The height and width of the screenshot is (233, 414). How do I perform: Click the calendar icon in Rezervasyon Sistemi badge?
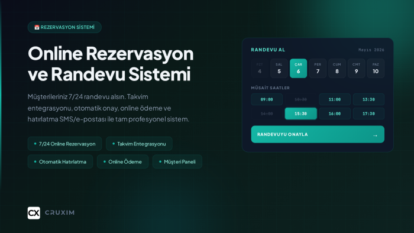[37, 27]
